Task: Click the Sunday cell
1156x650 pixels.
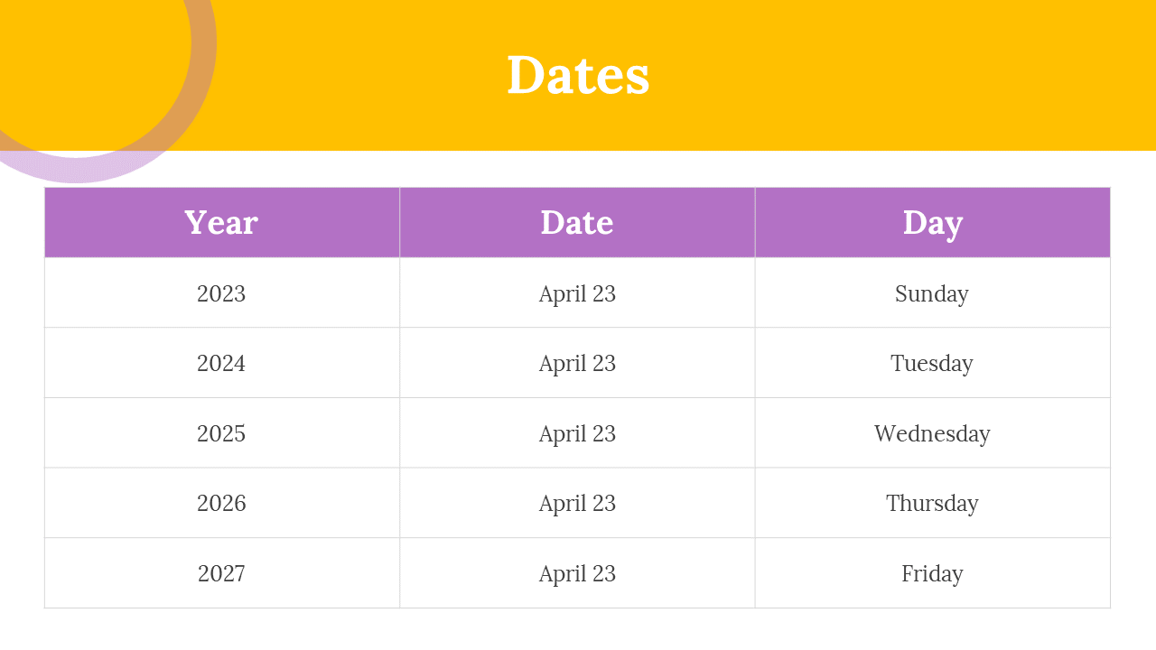Action: (x=933, y=292)
